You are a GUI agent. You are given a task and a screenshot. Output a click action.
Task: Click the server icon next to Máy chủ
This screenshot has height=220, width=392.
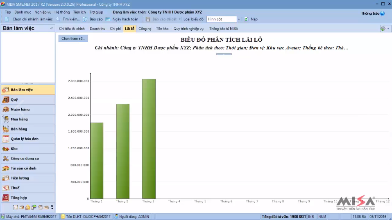coord(3,216)
